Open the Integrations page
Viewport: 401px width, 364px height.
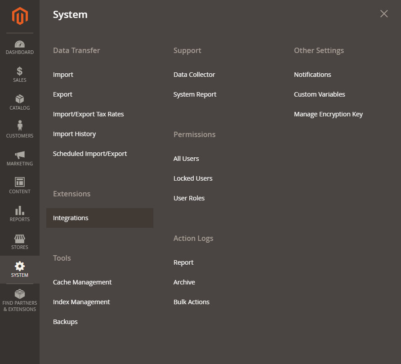[x=71, y=218]
